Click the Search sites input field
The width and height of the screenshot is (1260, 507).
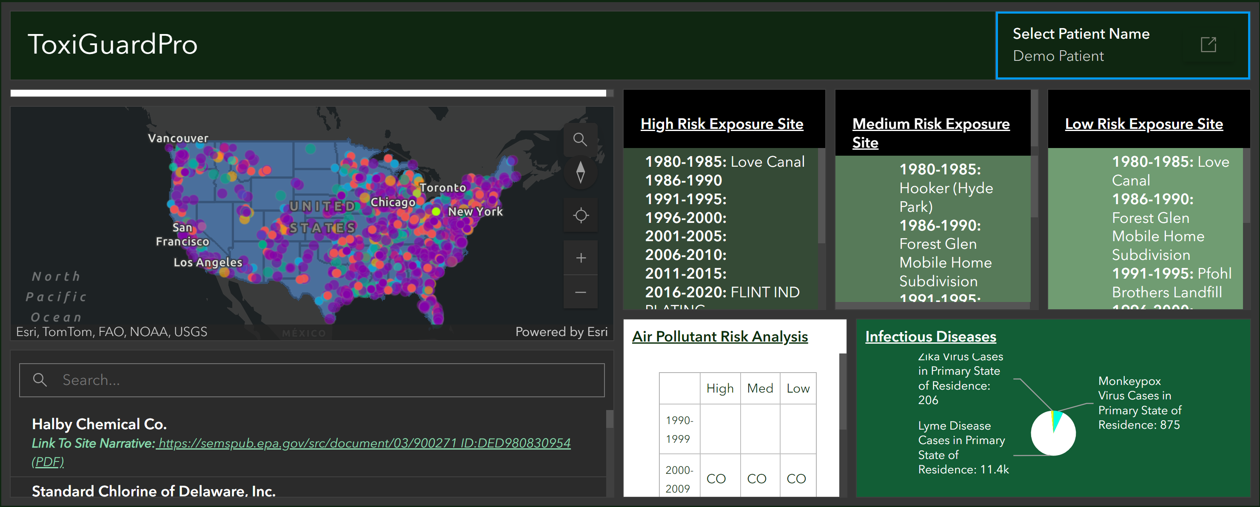click(312, 380)
